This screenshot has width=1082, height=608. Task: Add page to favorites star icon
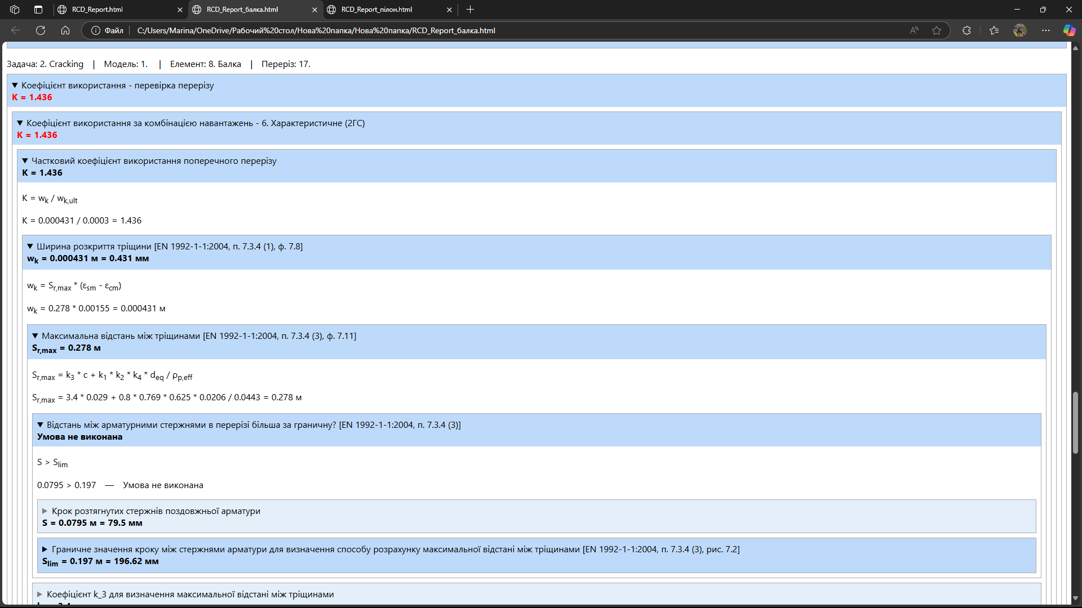(x=937, y=30)
